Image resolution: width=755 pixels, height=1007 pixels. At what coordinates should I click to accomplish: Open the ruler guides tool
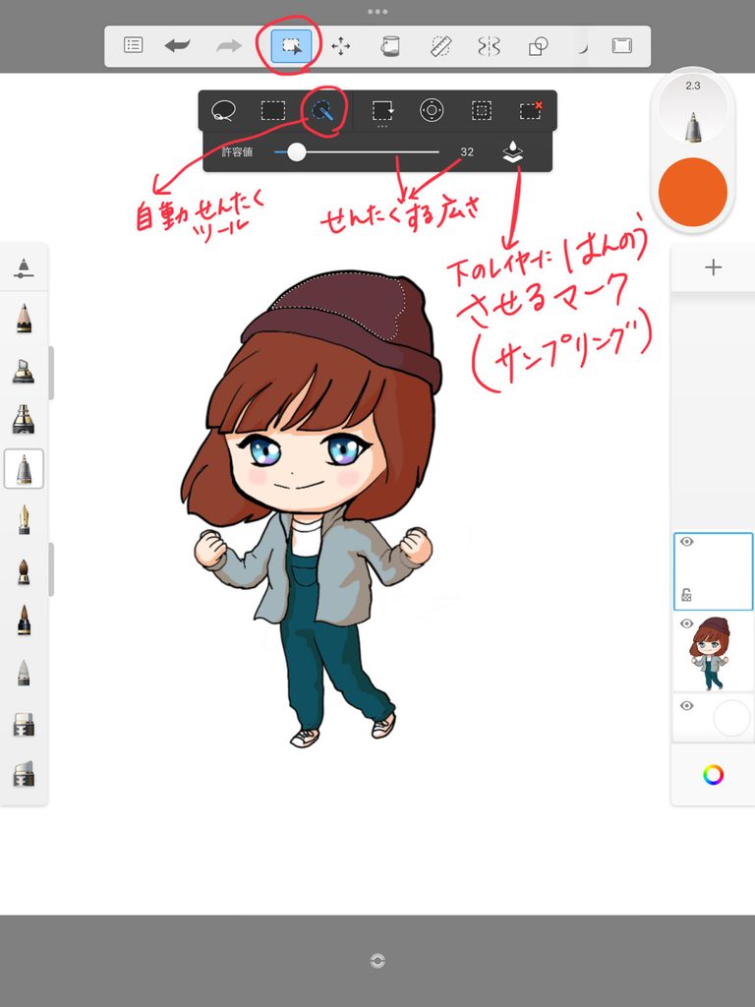click(x=440, y=45)
